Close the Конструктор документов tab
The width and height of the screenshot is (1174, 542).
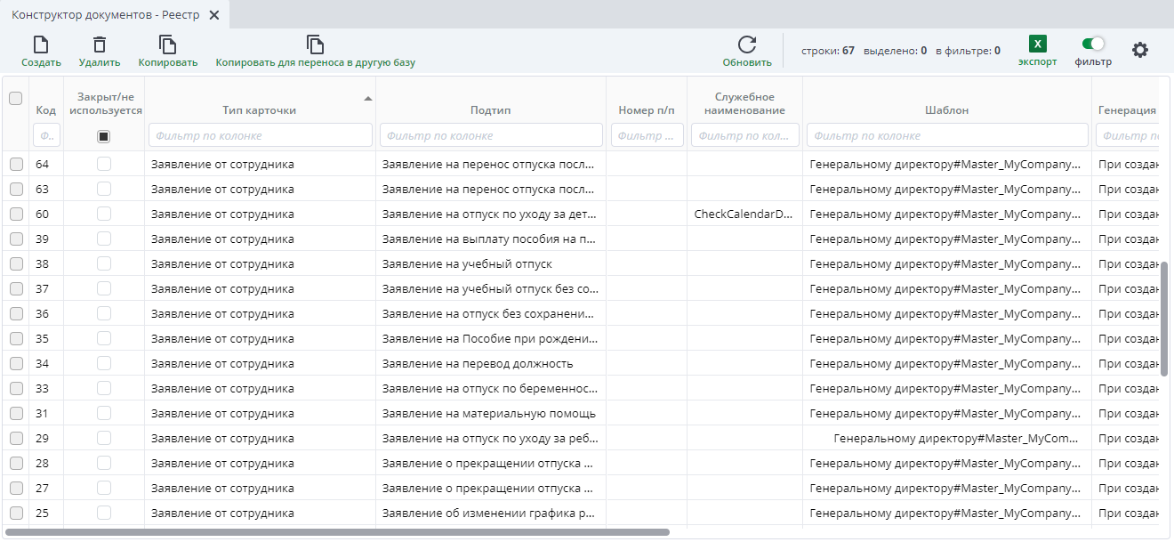213,15
